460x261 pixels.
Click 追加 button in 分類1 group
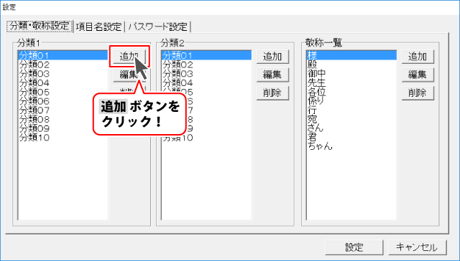(x=129, y=56)
